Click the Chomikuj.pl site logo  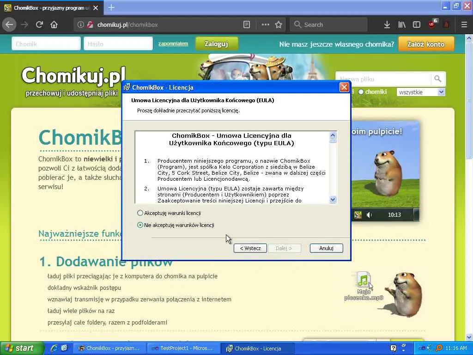point(73,75)
